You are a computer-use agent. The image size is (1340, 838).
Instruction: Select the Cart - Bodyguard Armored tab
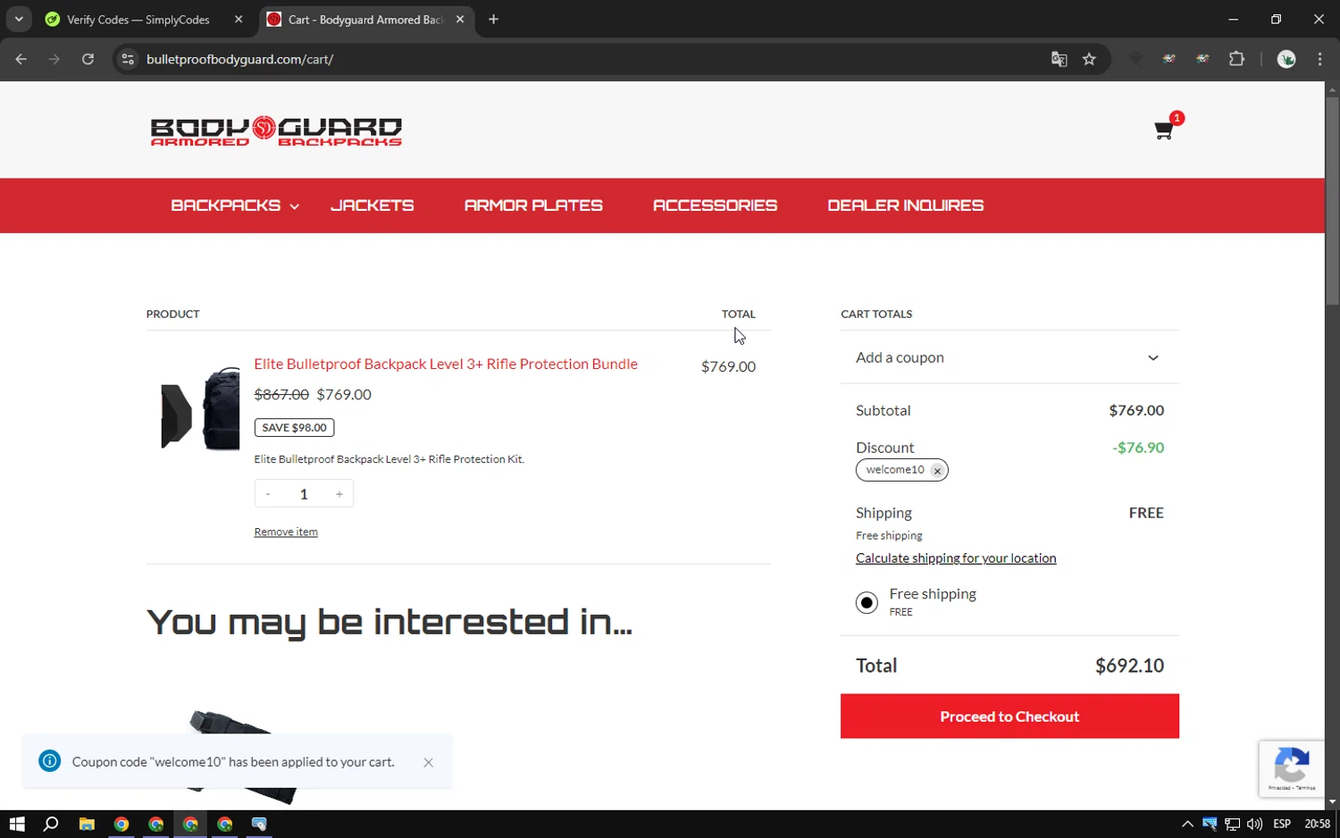tap(367, 19)
